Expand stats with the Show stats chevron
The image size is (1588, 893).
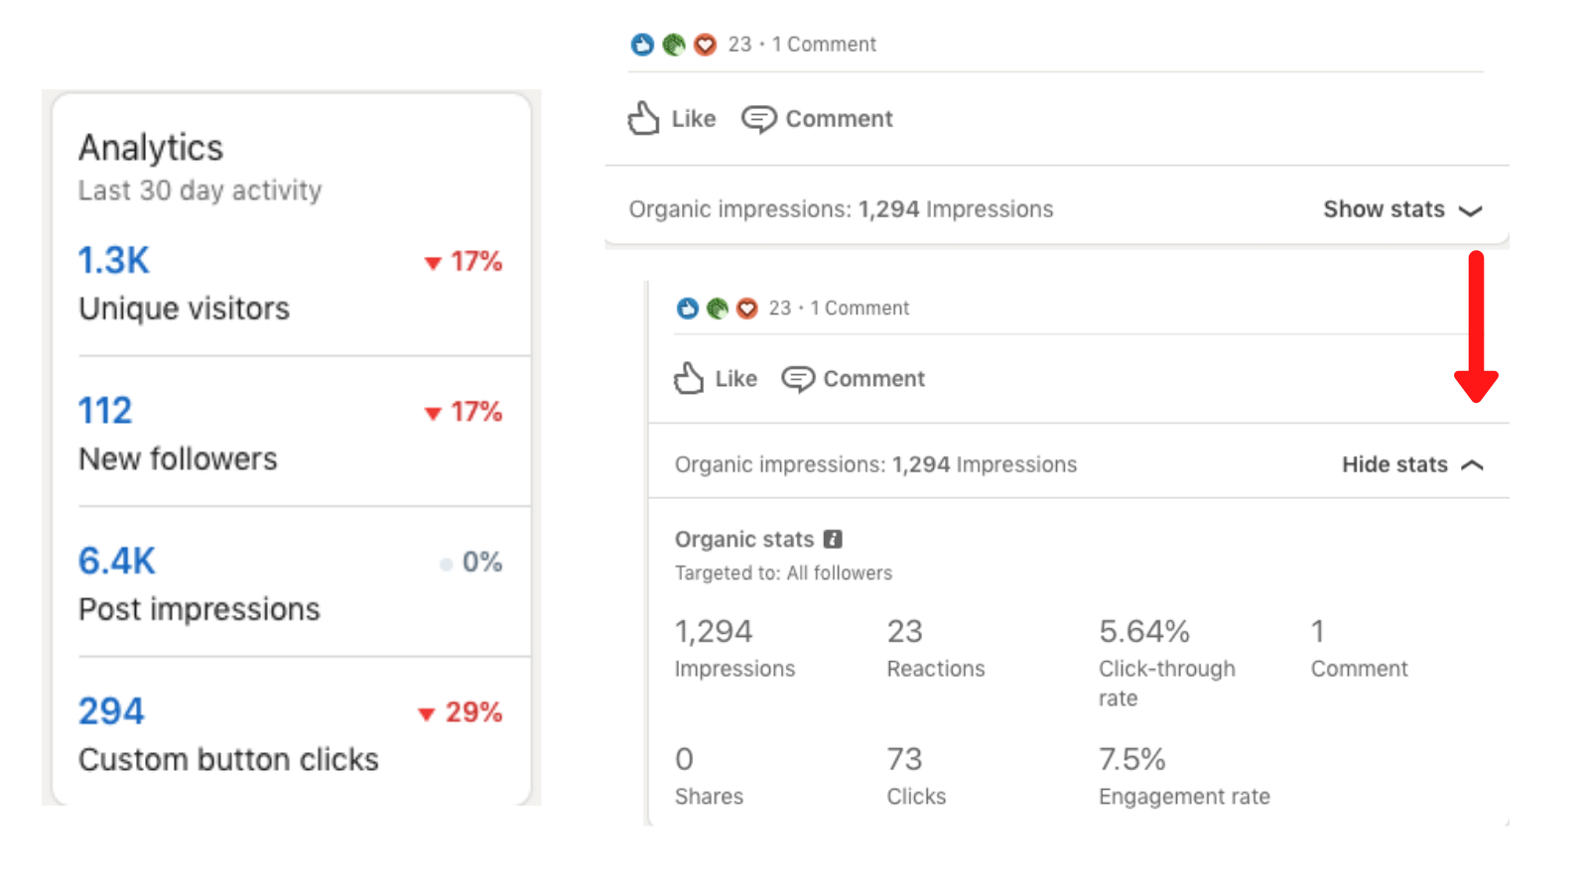[x=1471, y=210]
